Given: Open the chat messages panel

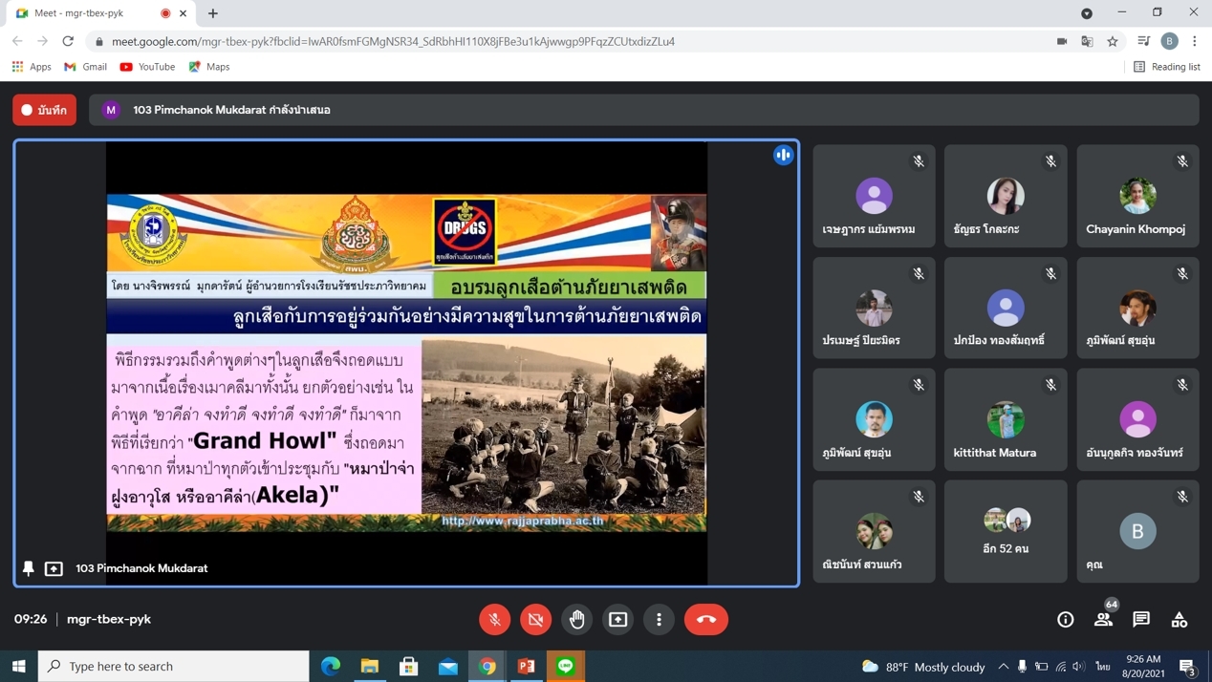Looking at the screenshot, I should (1141, 619).
